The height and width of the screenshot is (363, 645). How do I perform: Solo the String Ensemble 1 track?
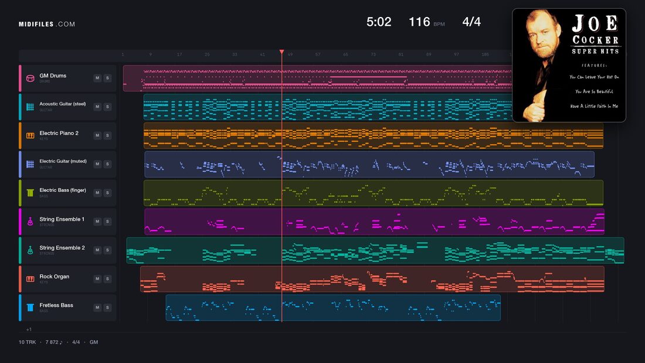tap(107, 222)
